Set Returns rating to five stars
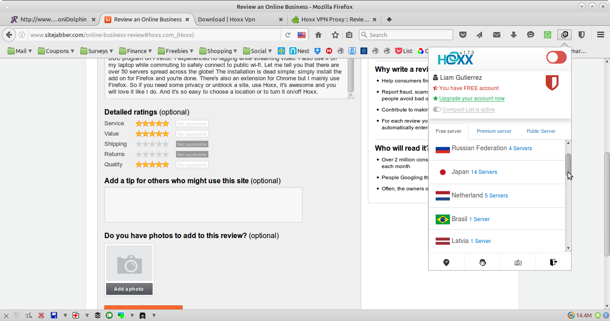Screen dimensions: 610x321 click(x=166, y=154)
